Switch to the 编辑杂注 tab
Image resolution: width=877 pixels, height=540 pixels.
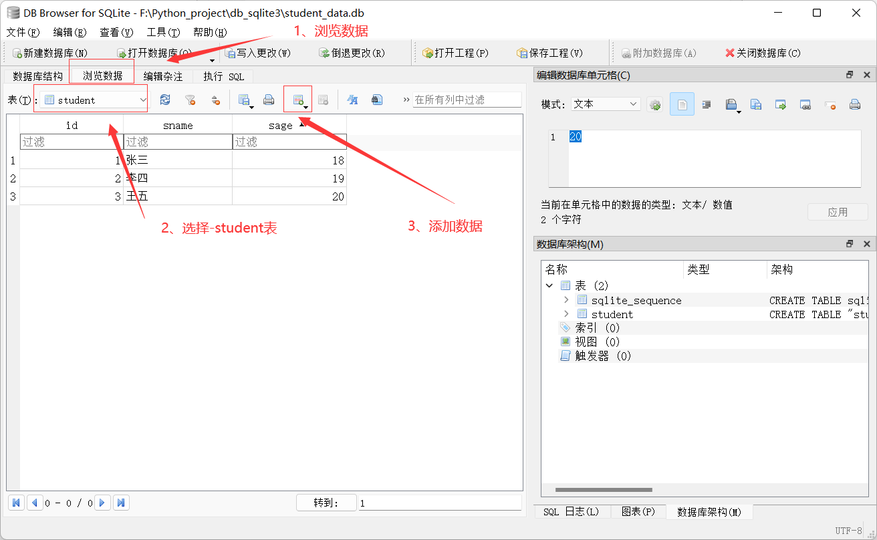pos(163,76)
